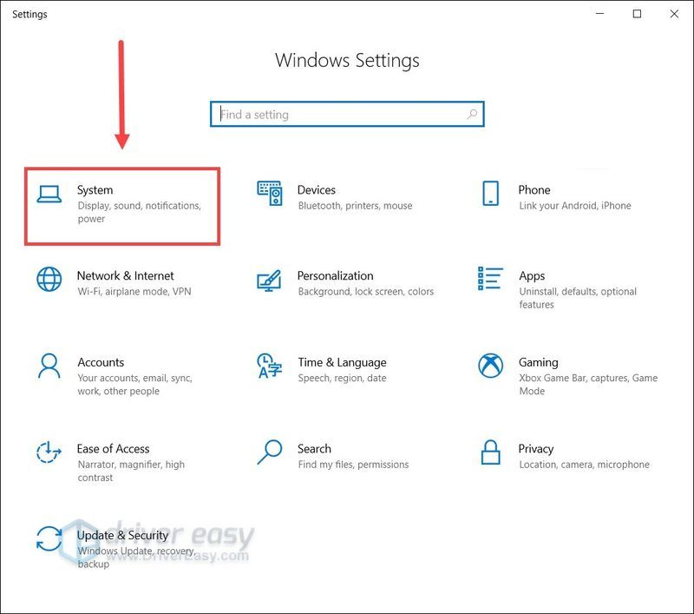
Task: Click the Personalization paintbrush icon
Action: [270, 280]
